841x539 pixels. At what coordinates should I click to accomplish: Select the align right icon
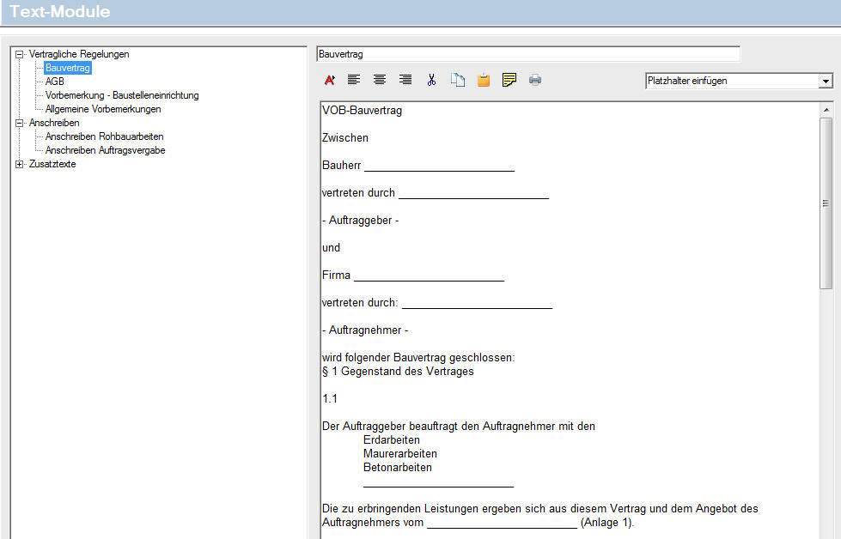(x=405, y=79)
